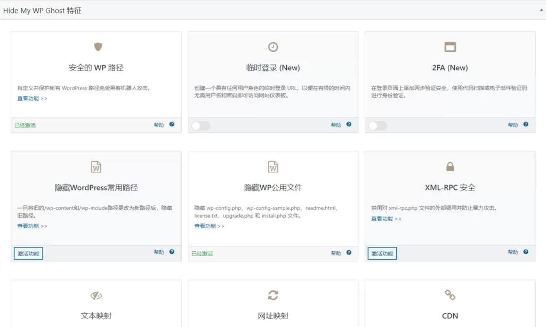The height and width of the screenshot is (327, 546).
Task: Enable the 2FA toggle switch
Action: click(378, 125)
